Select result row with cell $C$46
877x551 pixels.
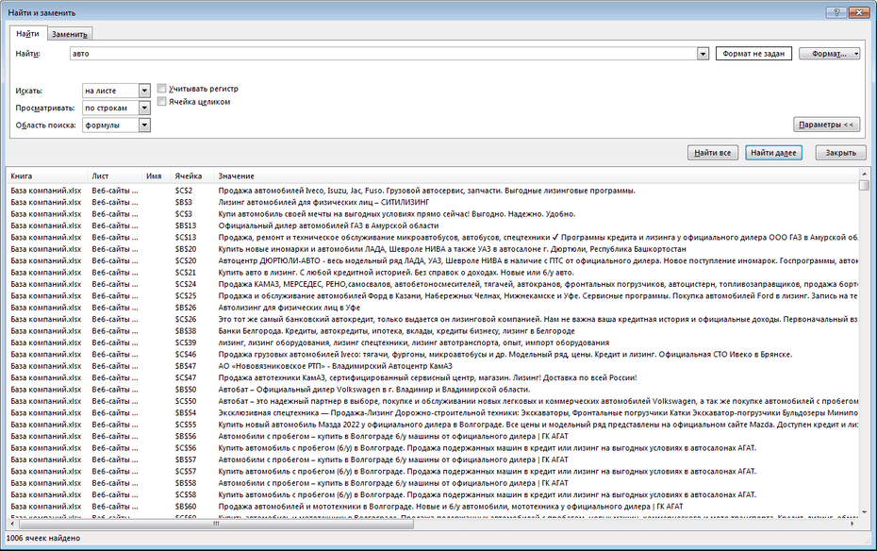433,355
